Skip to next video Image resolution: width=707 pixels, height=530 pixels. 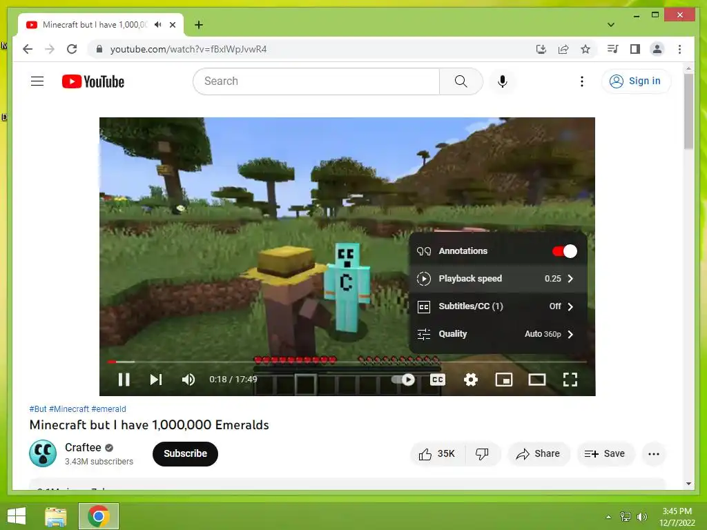pos(155,380)
